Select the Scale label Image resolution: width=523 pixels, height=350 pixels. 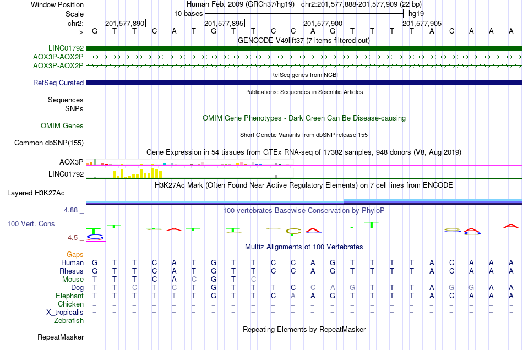(74, 14)
